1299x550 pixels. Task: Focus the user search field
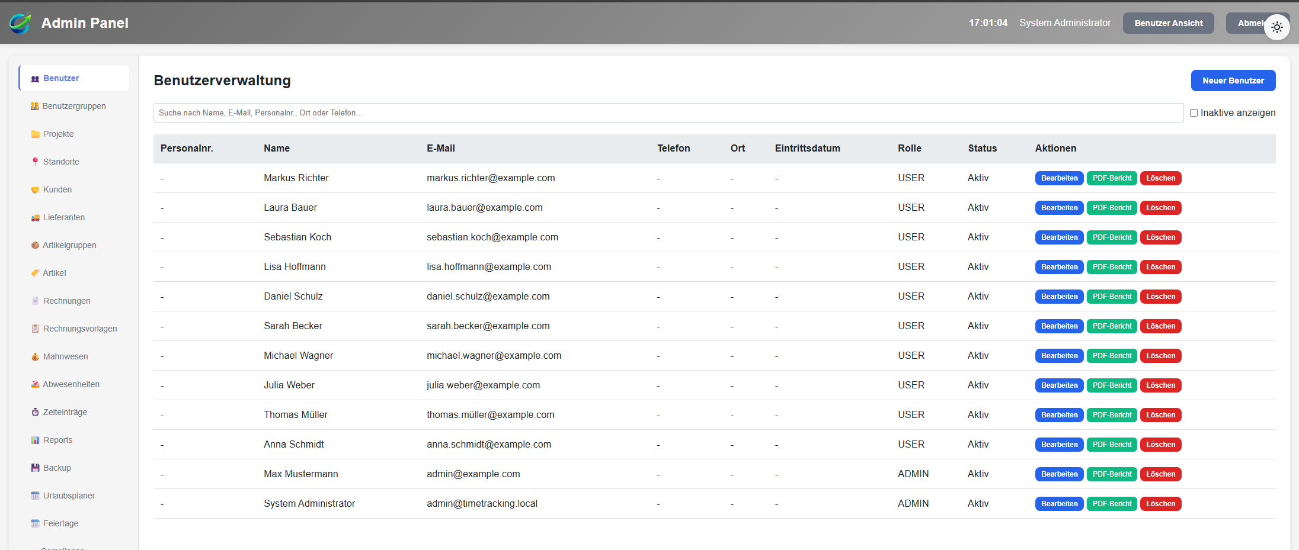(x=668, y=113)
